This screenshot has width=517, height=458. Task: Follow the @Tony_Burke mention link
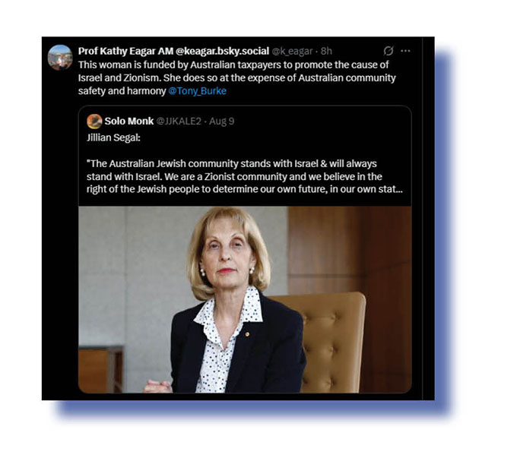coord(197,91)
